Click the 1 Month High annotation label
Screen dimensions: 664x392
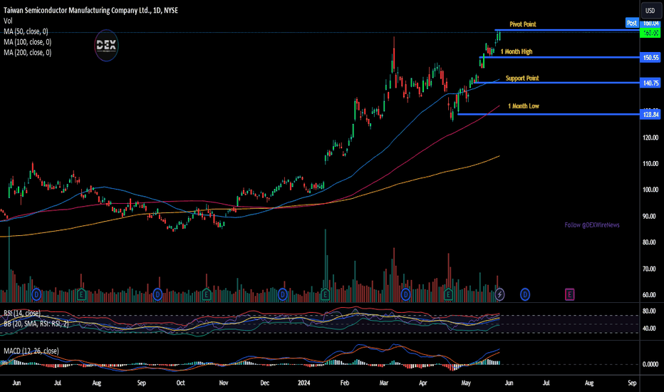(x=517, y=52)
